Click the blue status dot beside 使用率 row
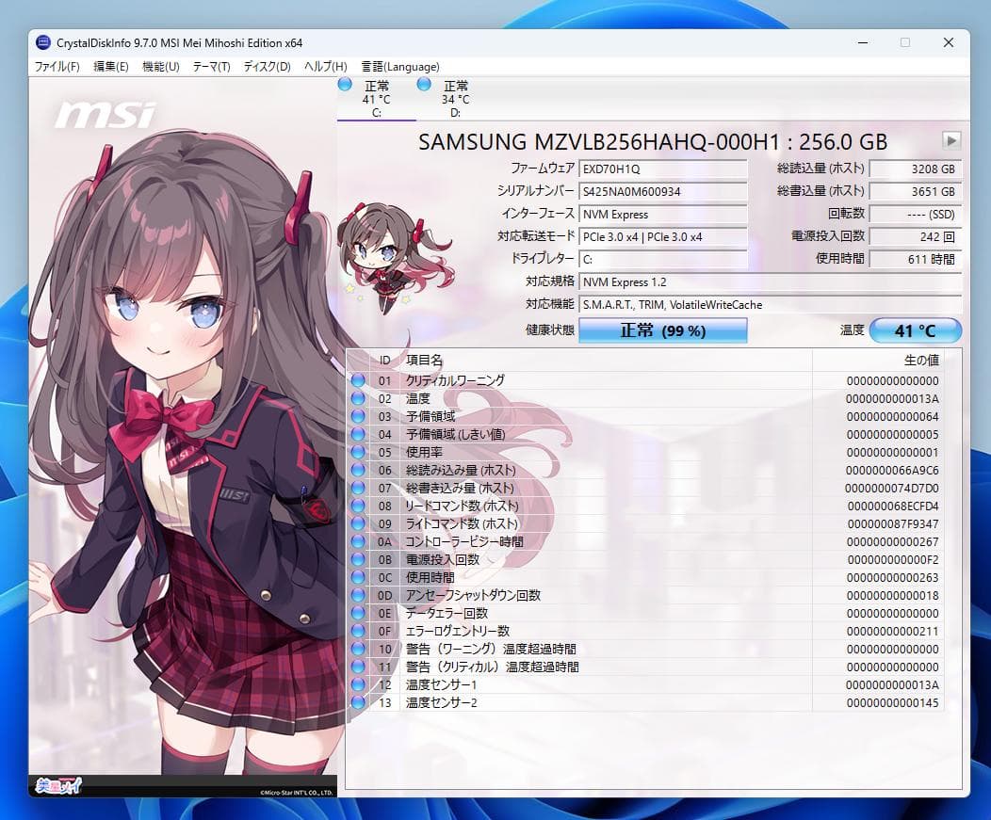This screenshot has width=991, height=820. pos(358,452)
